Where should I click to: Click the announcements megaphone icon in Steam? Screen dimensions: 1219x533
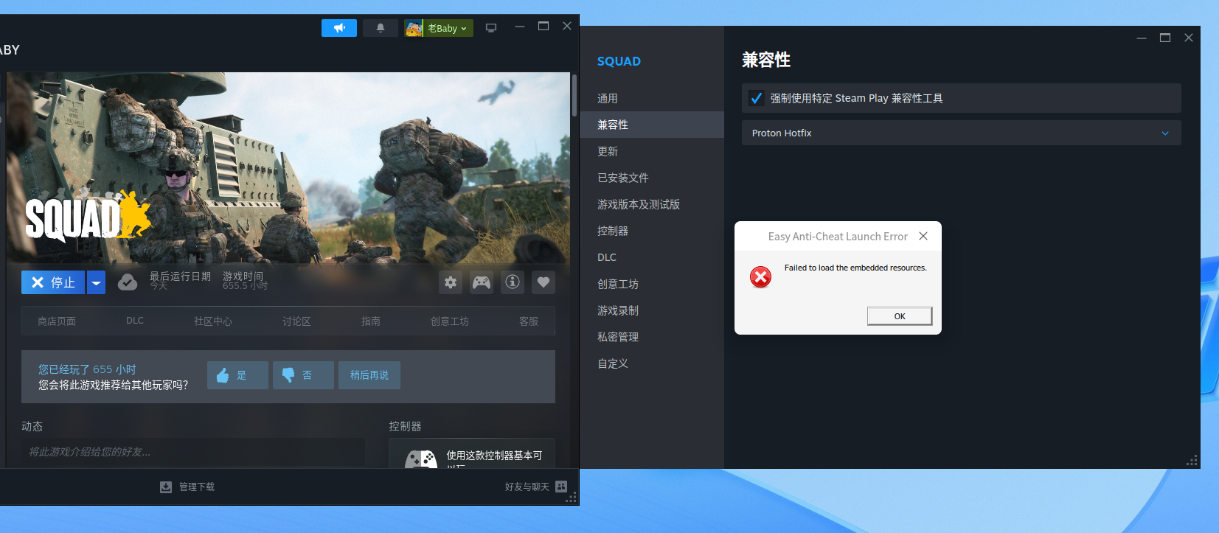point(339,28)
